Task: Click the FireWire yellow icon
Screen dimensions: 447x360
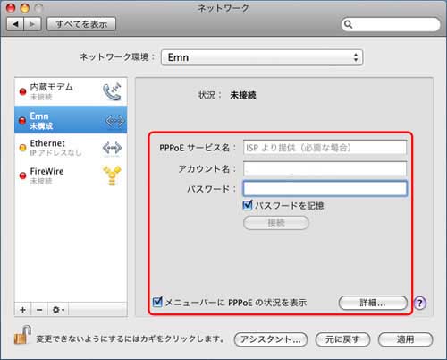Action: [x=112, y=176]
